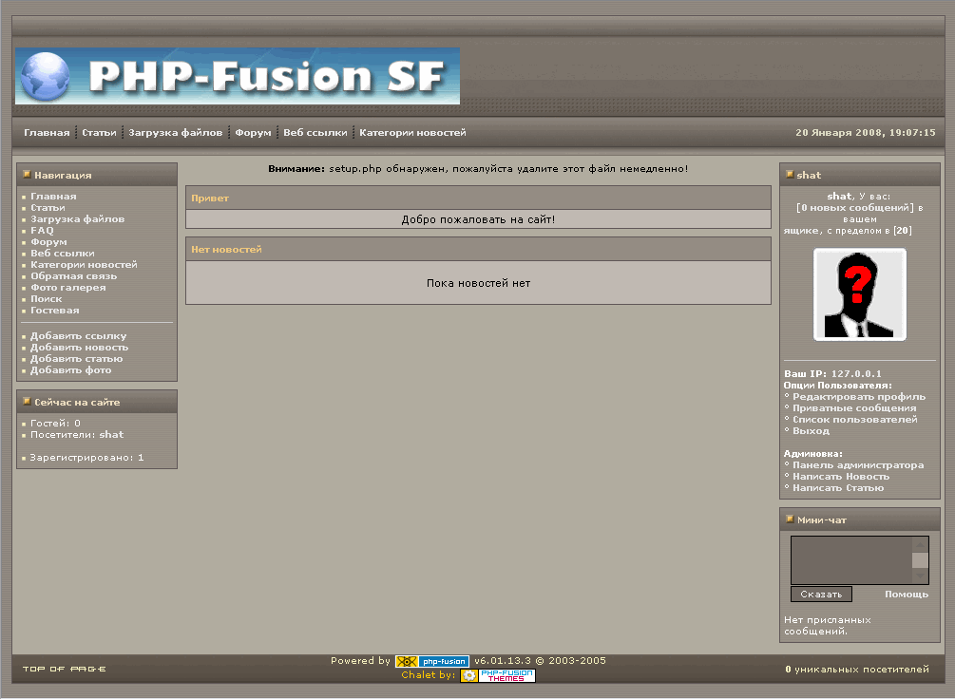Click the shat panel header icon
955x699 pixels.
(x=790, y=175)
